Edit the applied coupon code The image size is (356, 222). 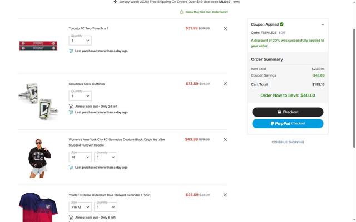coord(282,33)
